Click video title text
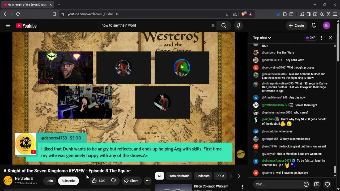This screenshot has width=340, height=191. [67, 171]
